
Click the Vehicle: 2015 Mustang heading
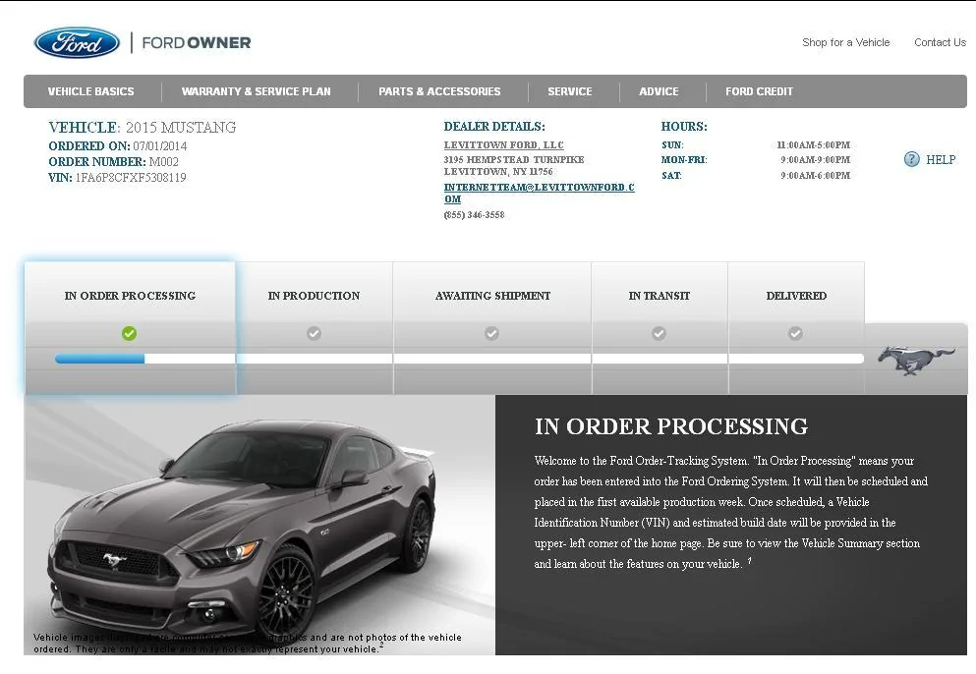[142, 128]
